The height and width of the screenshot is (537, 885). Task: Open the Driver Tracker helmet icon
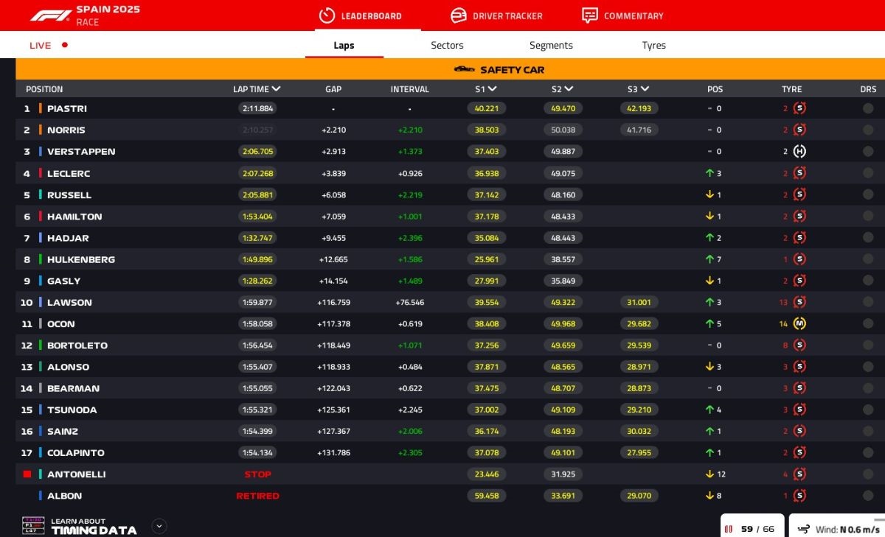pyautogui.click(x=459, y=15)
